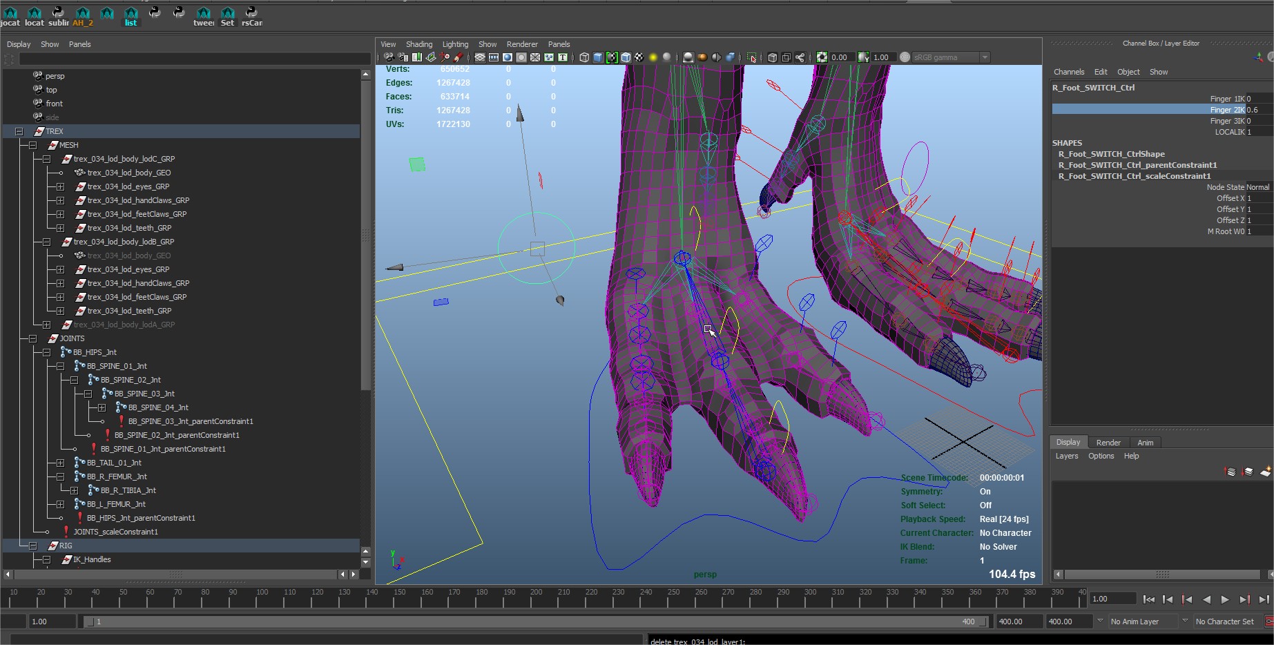Run the 'tween' shelf tool
The height and width of the screenshot is (645, 1274).
click(x=204, y=15)
